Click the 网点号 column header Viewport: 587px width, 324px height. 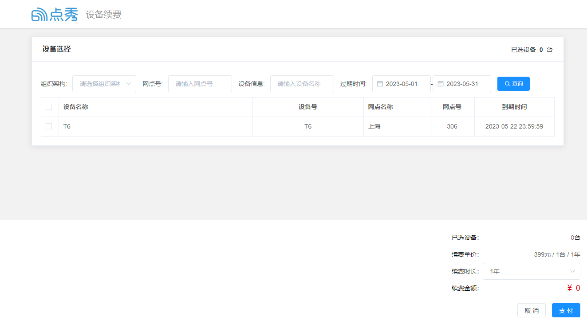coord(452,107)
